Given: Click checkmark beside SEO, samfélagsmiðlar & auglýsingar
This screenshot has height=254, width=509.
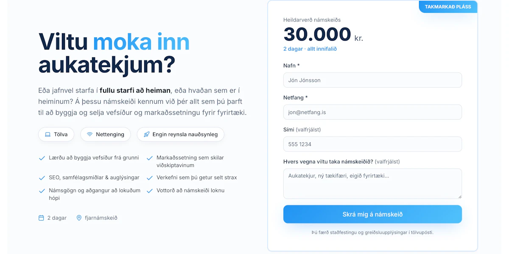Looking at the screenshot, I should [42, 178].
